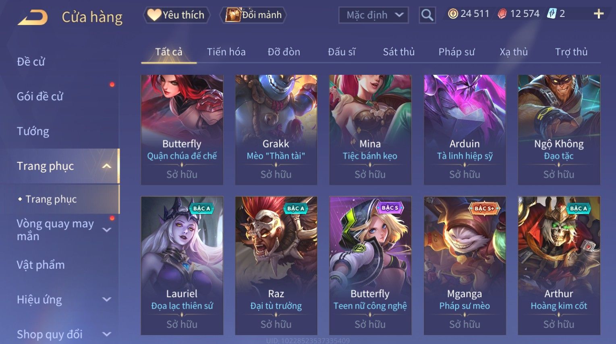Open Tướng in the sidebar

(x=33, y=131)
